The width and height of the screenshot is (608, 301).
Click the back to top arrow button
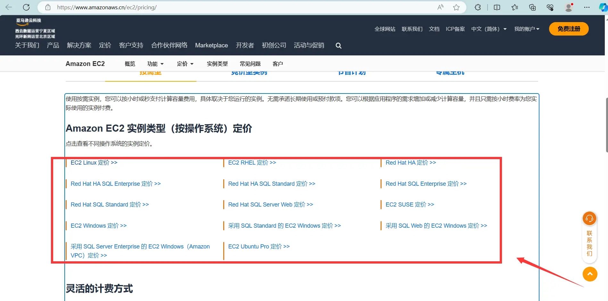tap(590, 274)
